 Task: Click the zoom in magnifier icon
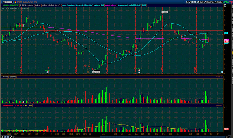point(5,137)
